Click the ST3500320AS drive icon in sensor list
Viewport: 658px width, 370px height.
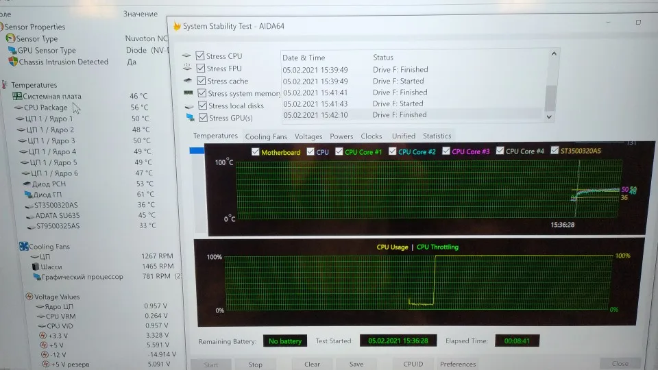coord(29,206)
